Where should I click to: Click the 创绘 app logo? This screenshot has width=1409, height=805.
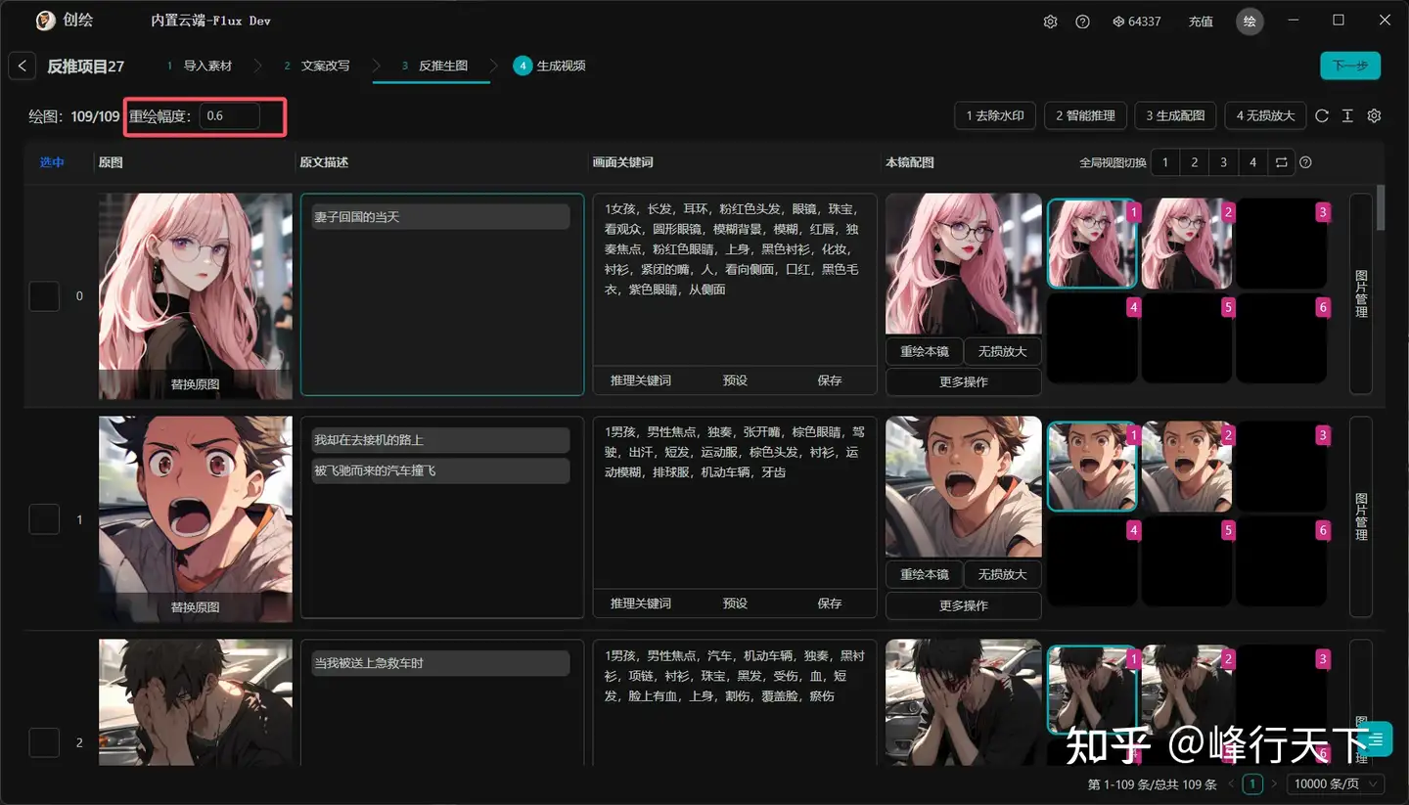[45, 21]
